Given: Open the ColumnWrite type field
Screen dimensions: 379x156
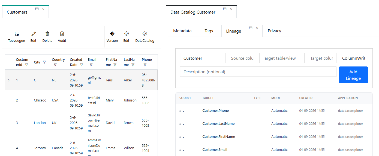Looking at the screenshot, I should click(x=353, y=58).
